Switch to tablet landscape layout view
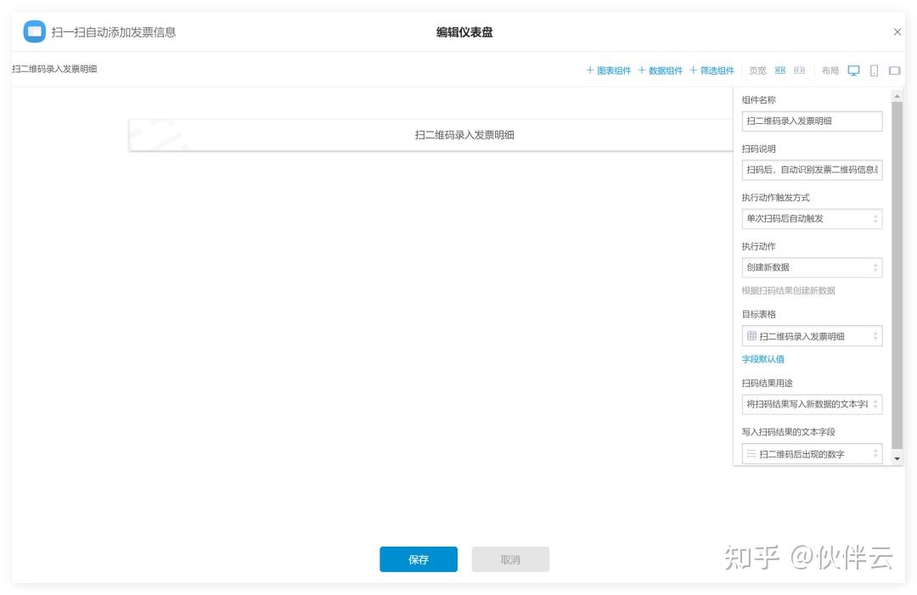917x595 pixels. pyautogui.click(x=894, y=70)
